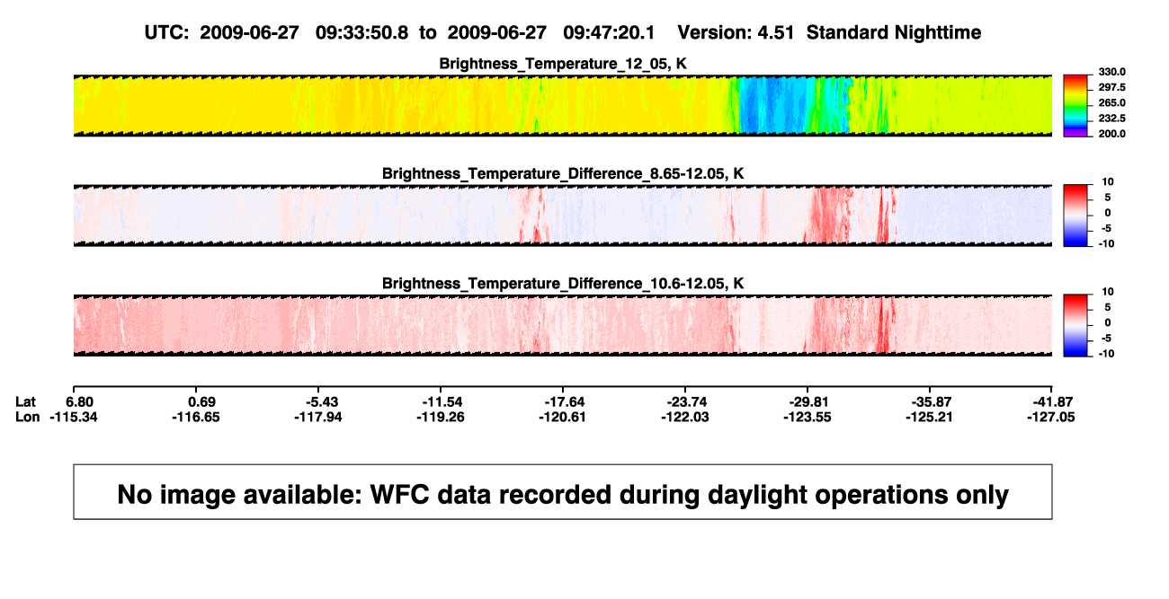Click the longitude value -120.61
This screenshot has height=599, width=1169.
563,417
